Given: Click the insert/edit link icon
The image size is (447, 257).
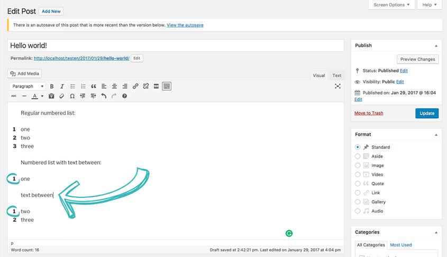Looking at the screenshot, I should point(135,86).
